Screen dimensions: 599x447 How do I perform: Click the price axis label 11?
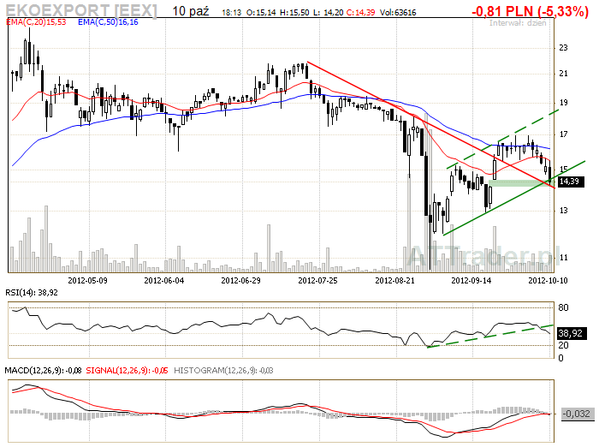pos(563,258)
